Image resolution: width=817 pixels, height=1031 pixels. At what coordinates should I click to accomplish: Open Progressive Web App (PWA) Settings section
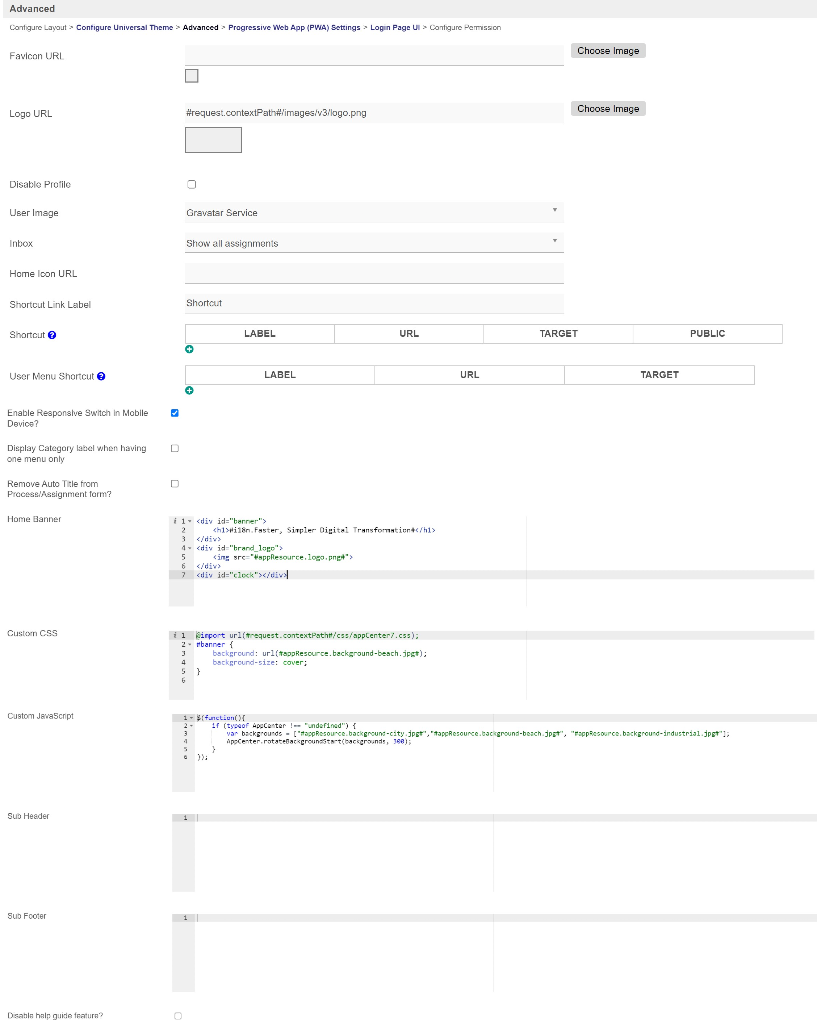(x=294, y=27)
